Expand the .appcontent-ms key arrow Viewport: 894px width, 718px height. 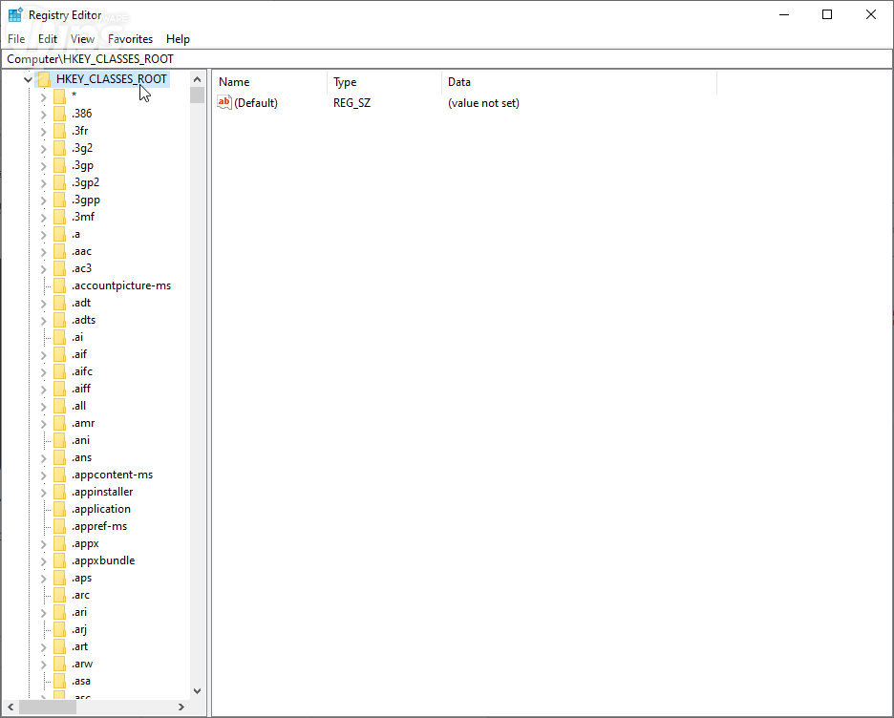[43, 475]
